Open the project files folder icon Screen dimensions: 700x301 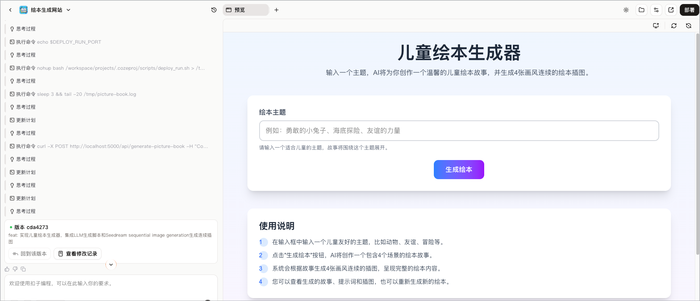click(642, 10)
